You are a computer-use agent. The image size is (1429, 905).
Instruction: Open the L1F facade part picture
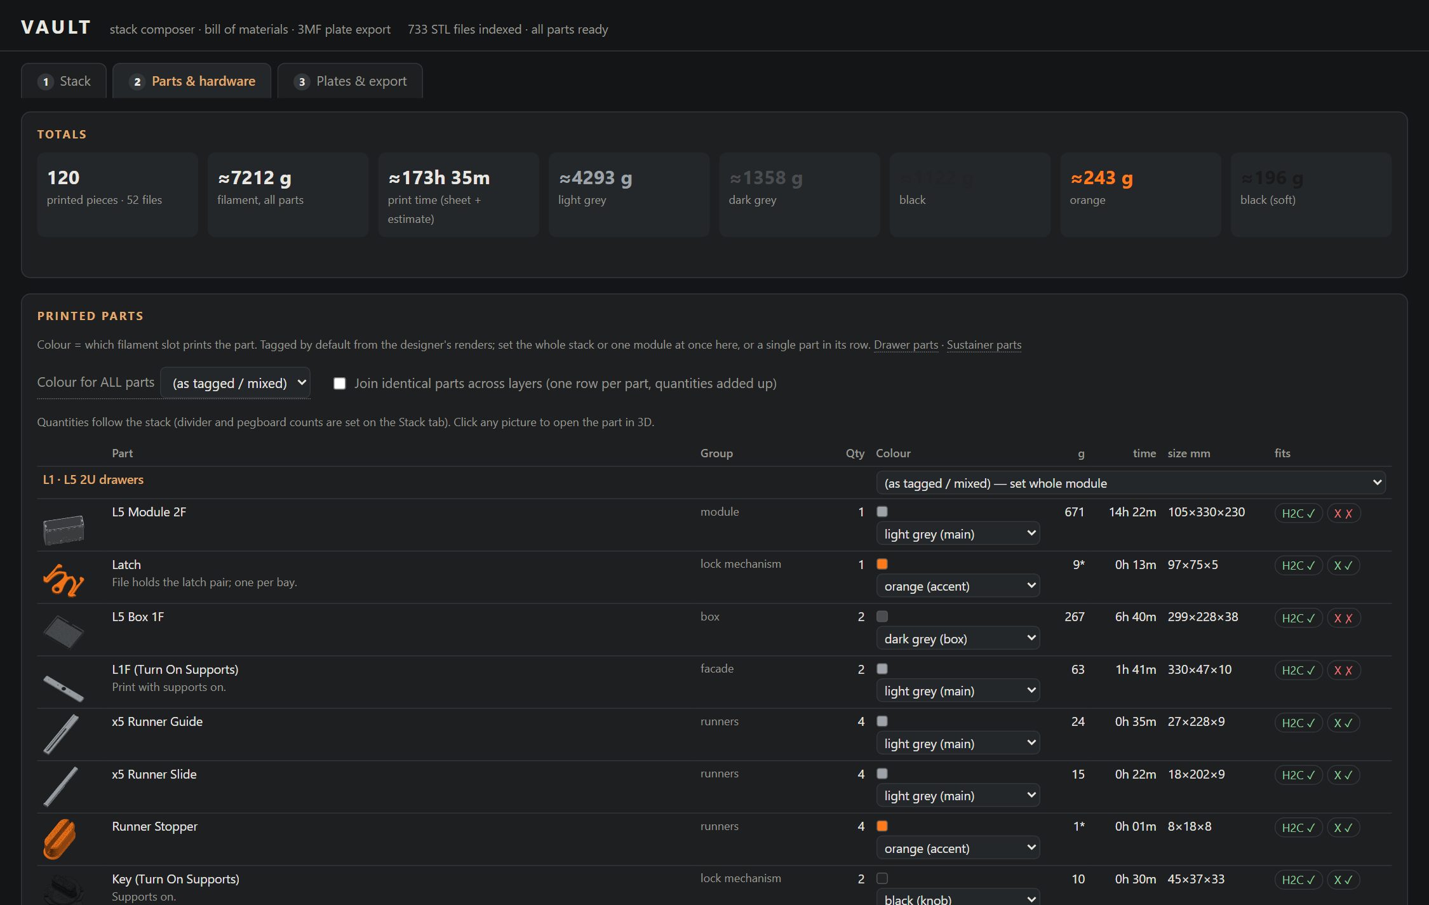pos(64,688)
